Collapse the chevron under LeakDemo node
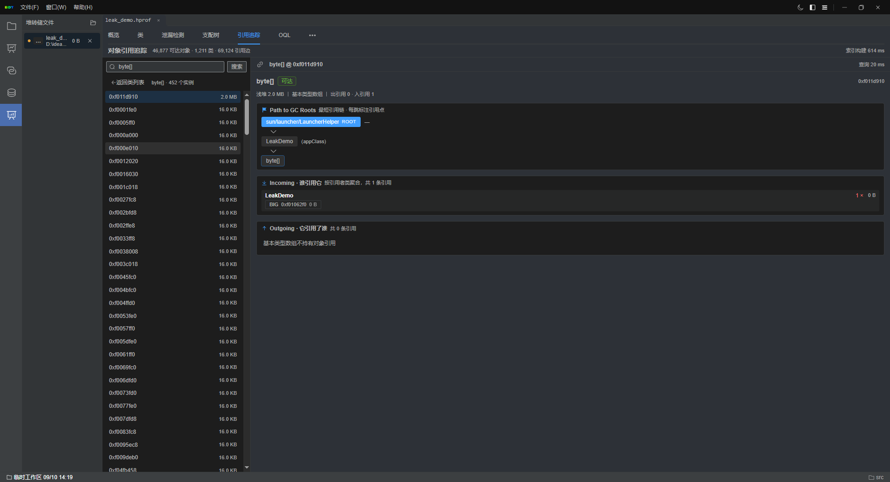The width and height of the screenshot is (890, 482). [273, 151]
